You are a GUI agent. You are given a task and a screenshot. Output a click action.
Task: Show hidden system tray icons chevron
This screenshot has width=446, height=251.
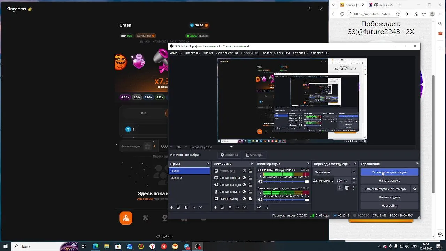click(380, 246)
